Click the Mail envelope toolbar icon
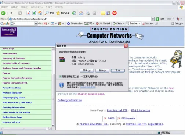The image size is (185, 137). click(x=81, y=13)
